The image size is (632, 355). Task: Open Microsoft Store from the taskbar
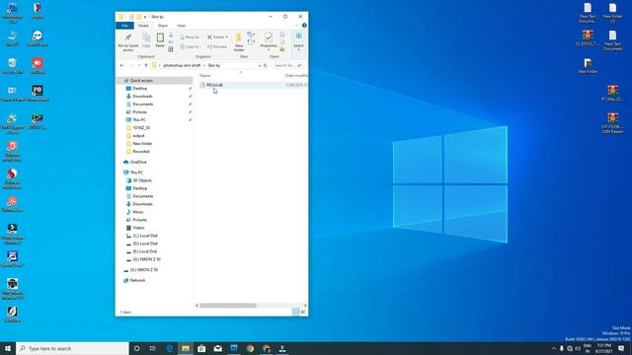201,348
